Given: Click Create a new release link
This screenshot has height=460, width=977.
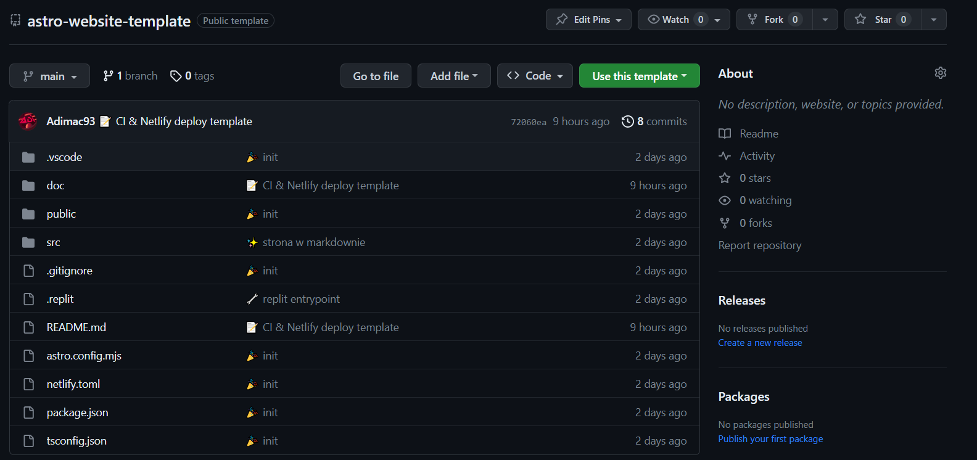Looking at the screenshot, I should [760, 343].
